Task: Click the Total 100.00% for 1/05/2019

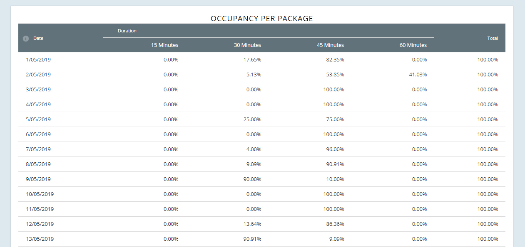Action: pyautogui.click(x=488, y=60)
